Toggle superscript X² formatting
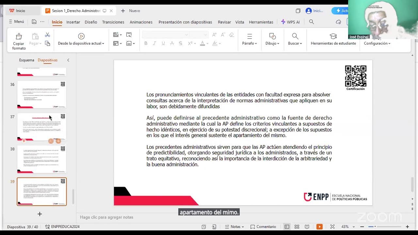The image size is (418, 235). point(190,43)
